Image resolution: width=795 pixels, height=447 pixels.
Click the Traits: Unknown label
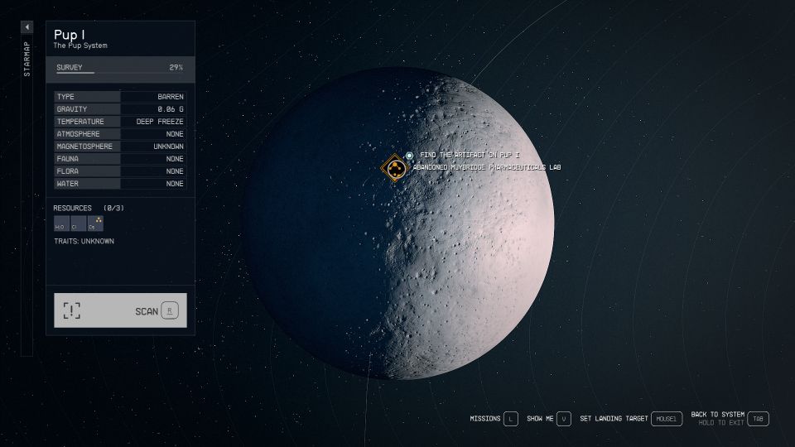click(84, 241)
